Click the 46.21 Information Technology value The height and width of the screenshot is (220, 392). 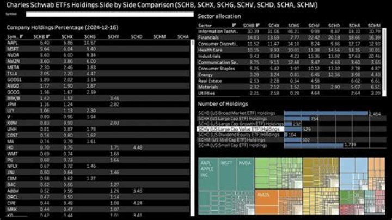pyautogui.click(x=294, y=32)
